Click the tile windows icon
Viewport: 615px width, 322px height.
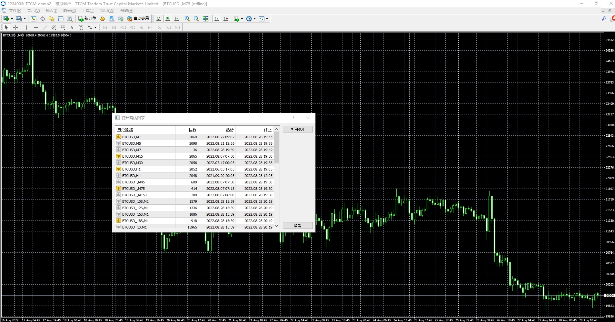(x=205, y=19)
